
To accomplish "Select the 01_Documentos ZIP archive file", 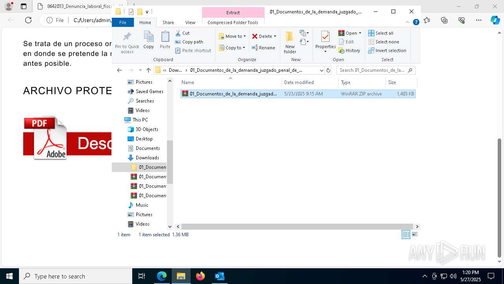I will pyautogui.click(x=298, y=94).
